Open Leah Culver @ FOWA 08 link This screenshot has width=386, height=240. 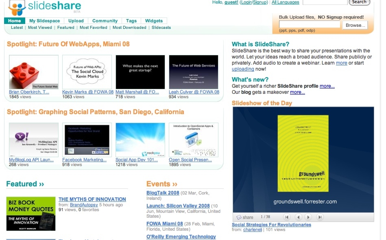pyautogui.click(x=194, y=92)
